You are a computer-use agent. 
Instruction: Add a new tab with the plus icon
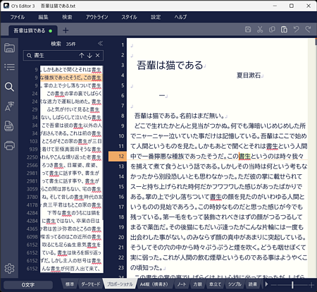[66, 30]
